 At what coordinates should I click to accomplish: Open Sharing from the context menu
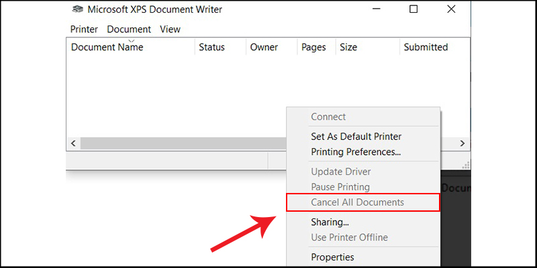[x=330, y=222]
